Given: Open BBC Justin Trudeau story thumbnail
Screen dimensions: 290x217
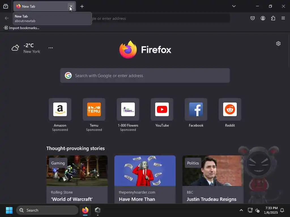Looking at the screenshot, I should (213, 171).
